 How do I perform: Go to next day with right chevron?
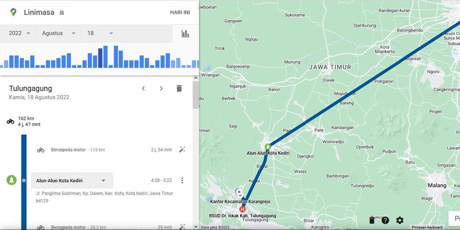[x=161, y=88]
